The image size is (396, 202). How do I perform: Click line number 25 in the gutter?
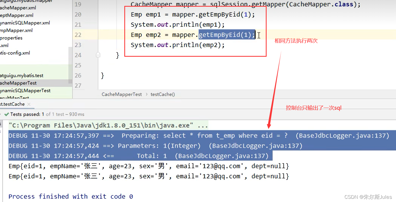78,65
